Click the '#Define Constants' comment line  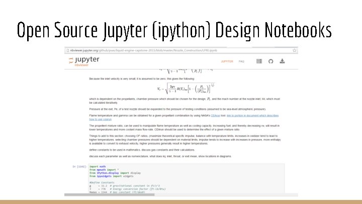point(102,182)
